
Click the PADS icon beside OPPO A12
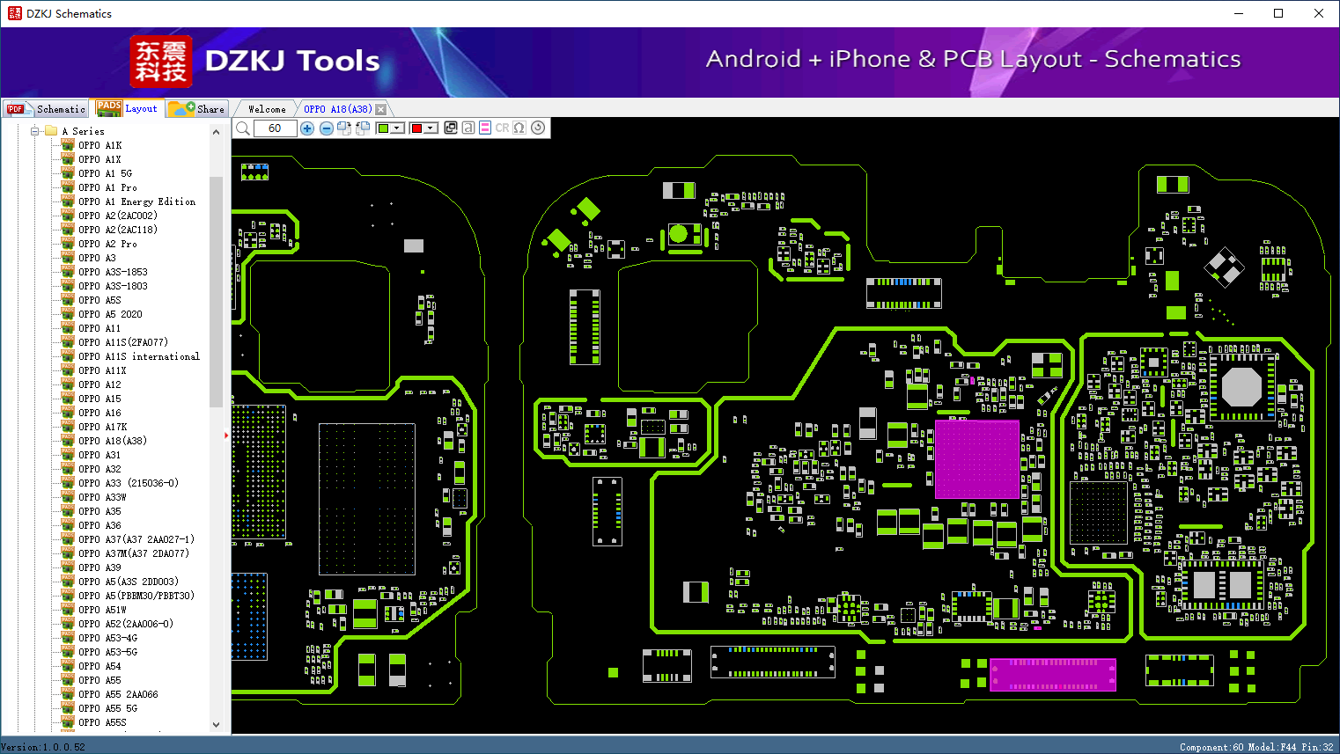coord(68,384)
